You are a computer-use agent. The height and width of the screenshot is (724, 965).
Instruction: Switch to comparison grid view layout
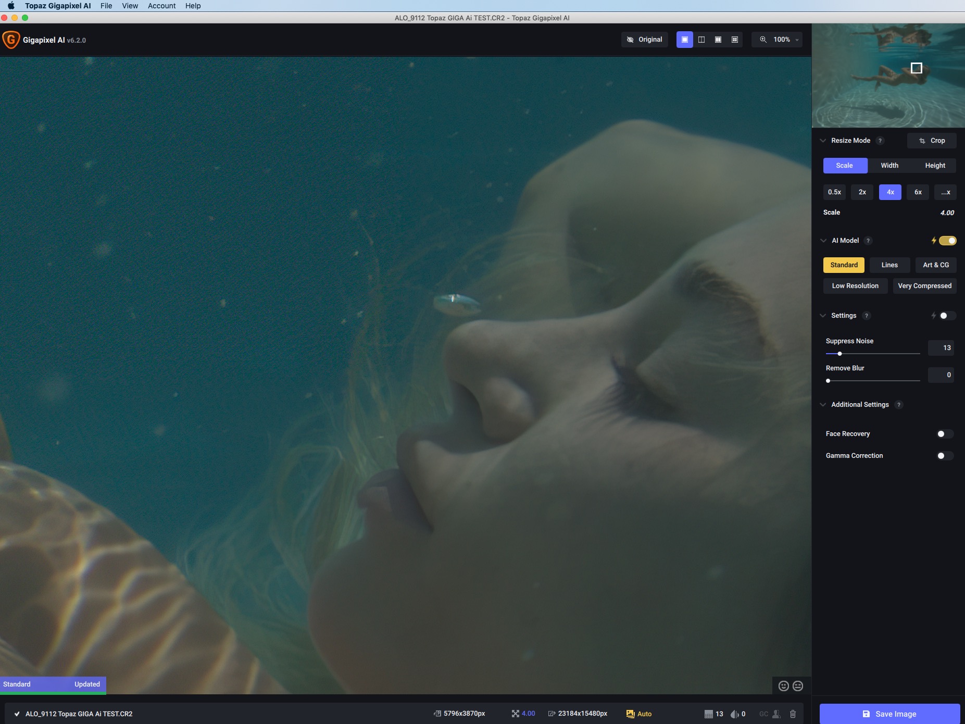(x=734, y=40)
